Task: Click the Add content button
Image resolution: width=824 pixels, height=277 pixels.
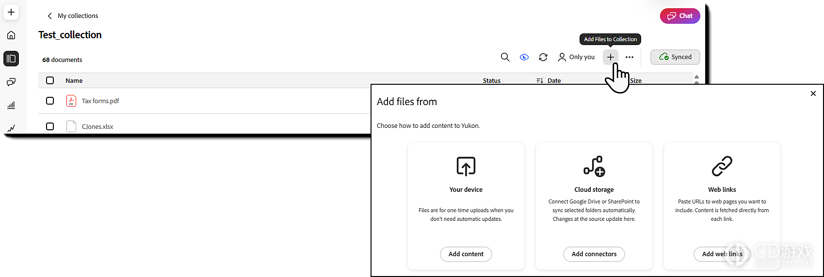Action: (466, 254)
